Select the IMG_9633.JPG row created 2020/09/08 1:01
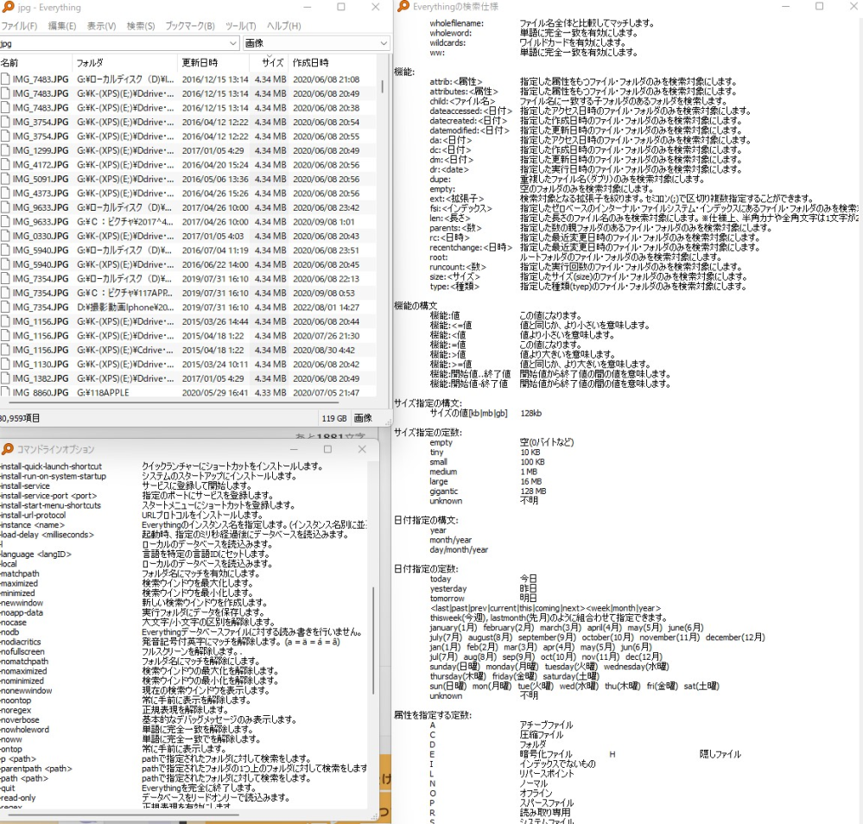This screenshot has width=863, height=824. (x=188, y=222)
